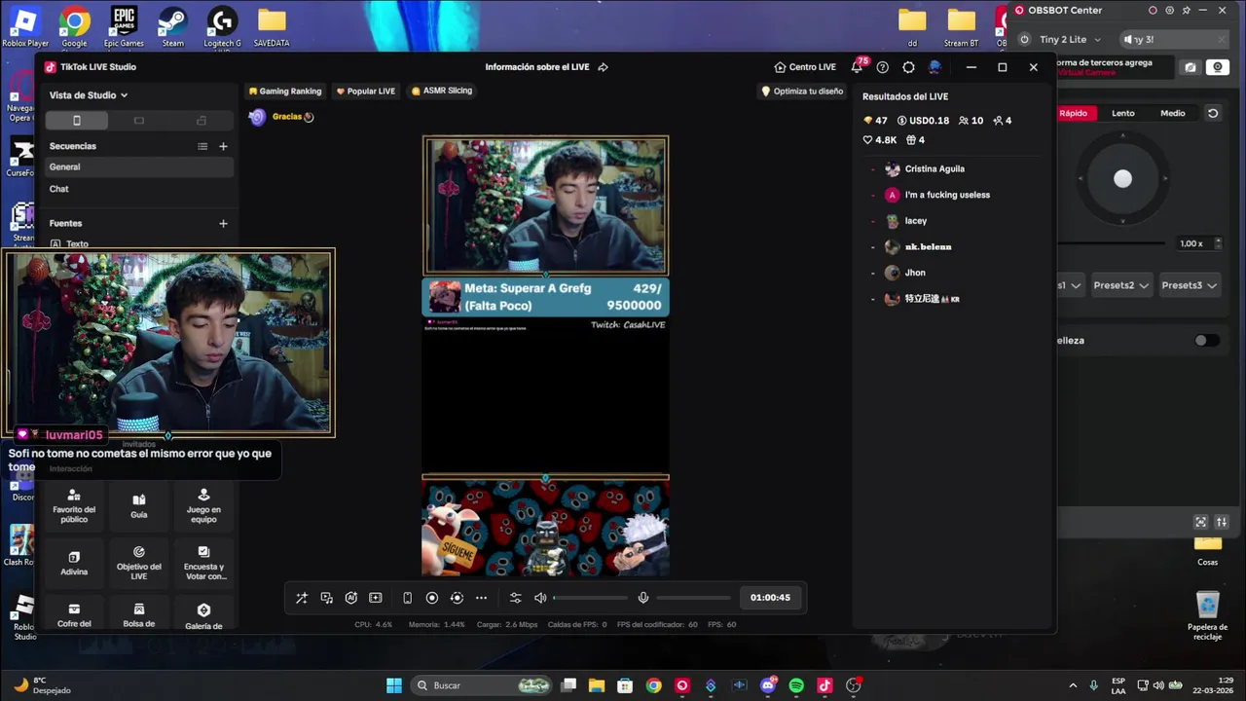Open the ASMR Slicing tab

point(441,91)
